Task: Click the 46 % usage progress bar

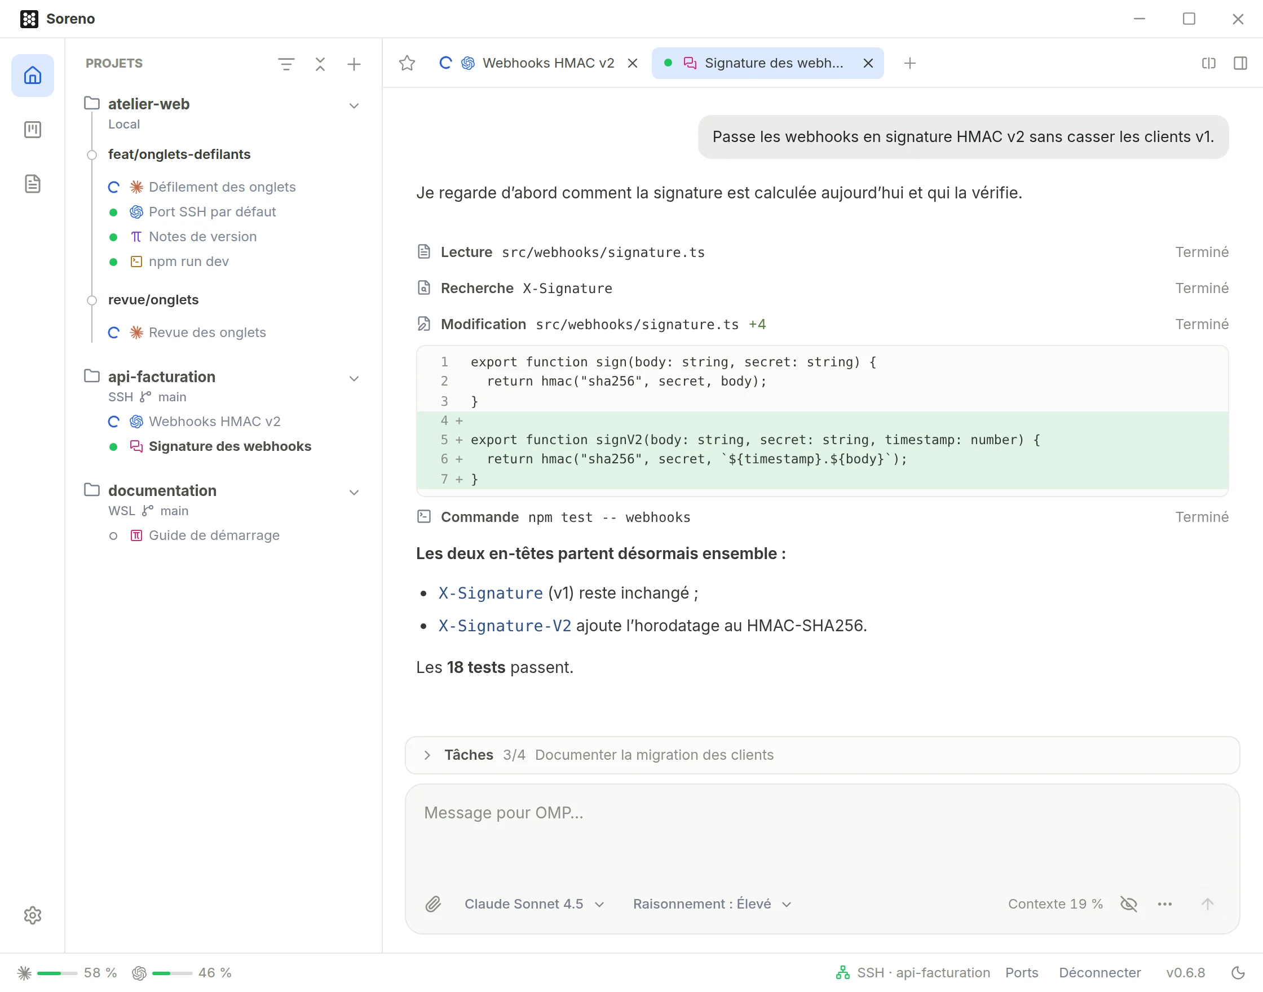Action: [x=172, y=973]
